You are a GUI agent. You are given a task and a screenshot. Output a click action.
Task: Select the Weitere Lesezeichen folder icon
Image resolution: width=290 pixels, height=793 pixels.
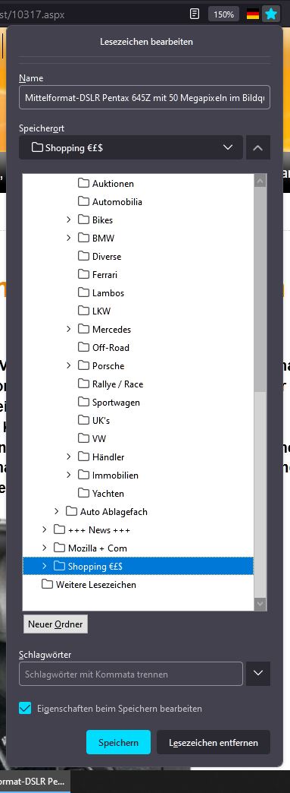pos(47,584)
